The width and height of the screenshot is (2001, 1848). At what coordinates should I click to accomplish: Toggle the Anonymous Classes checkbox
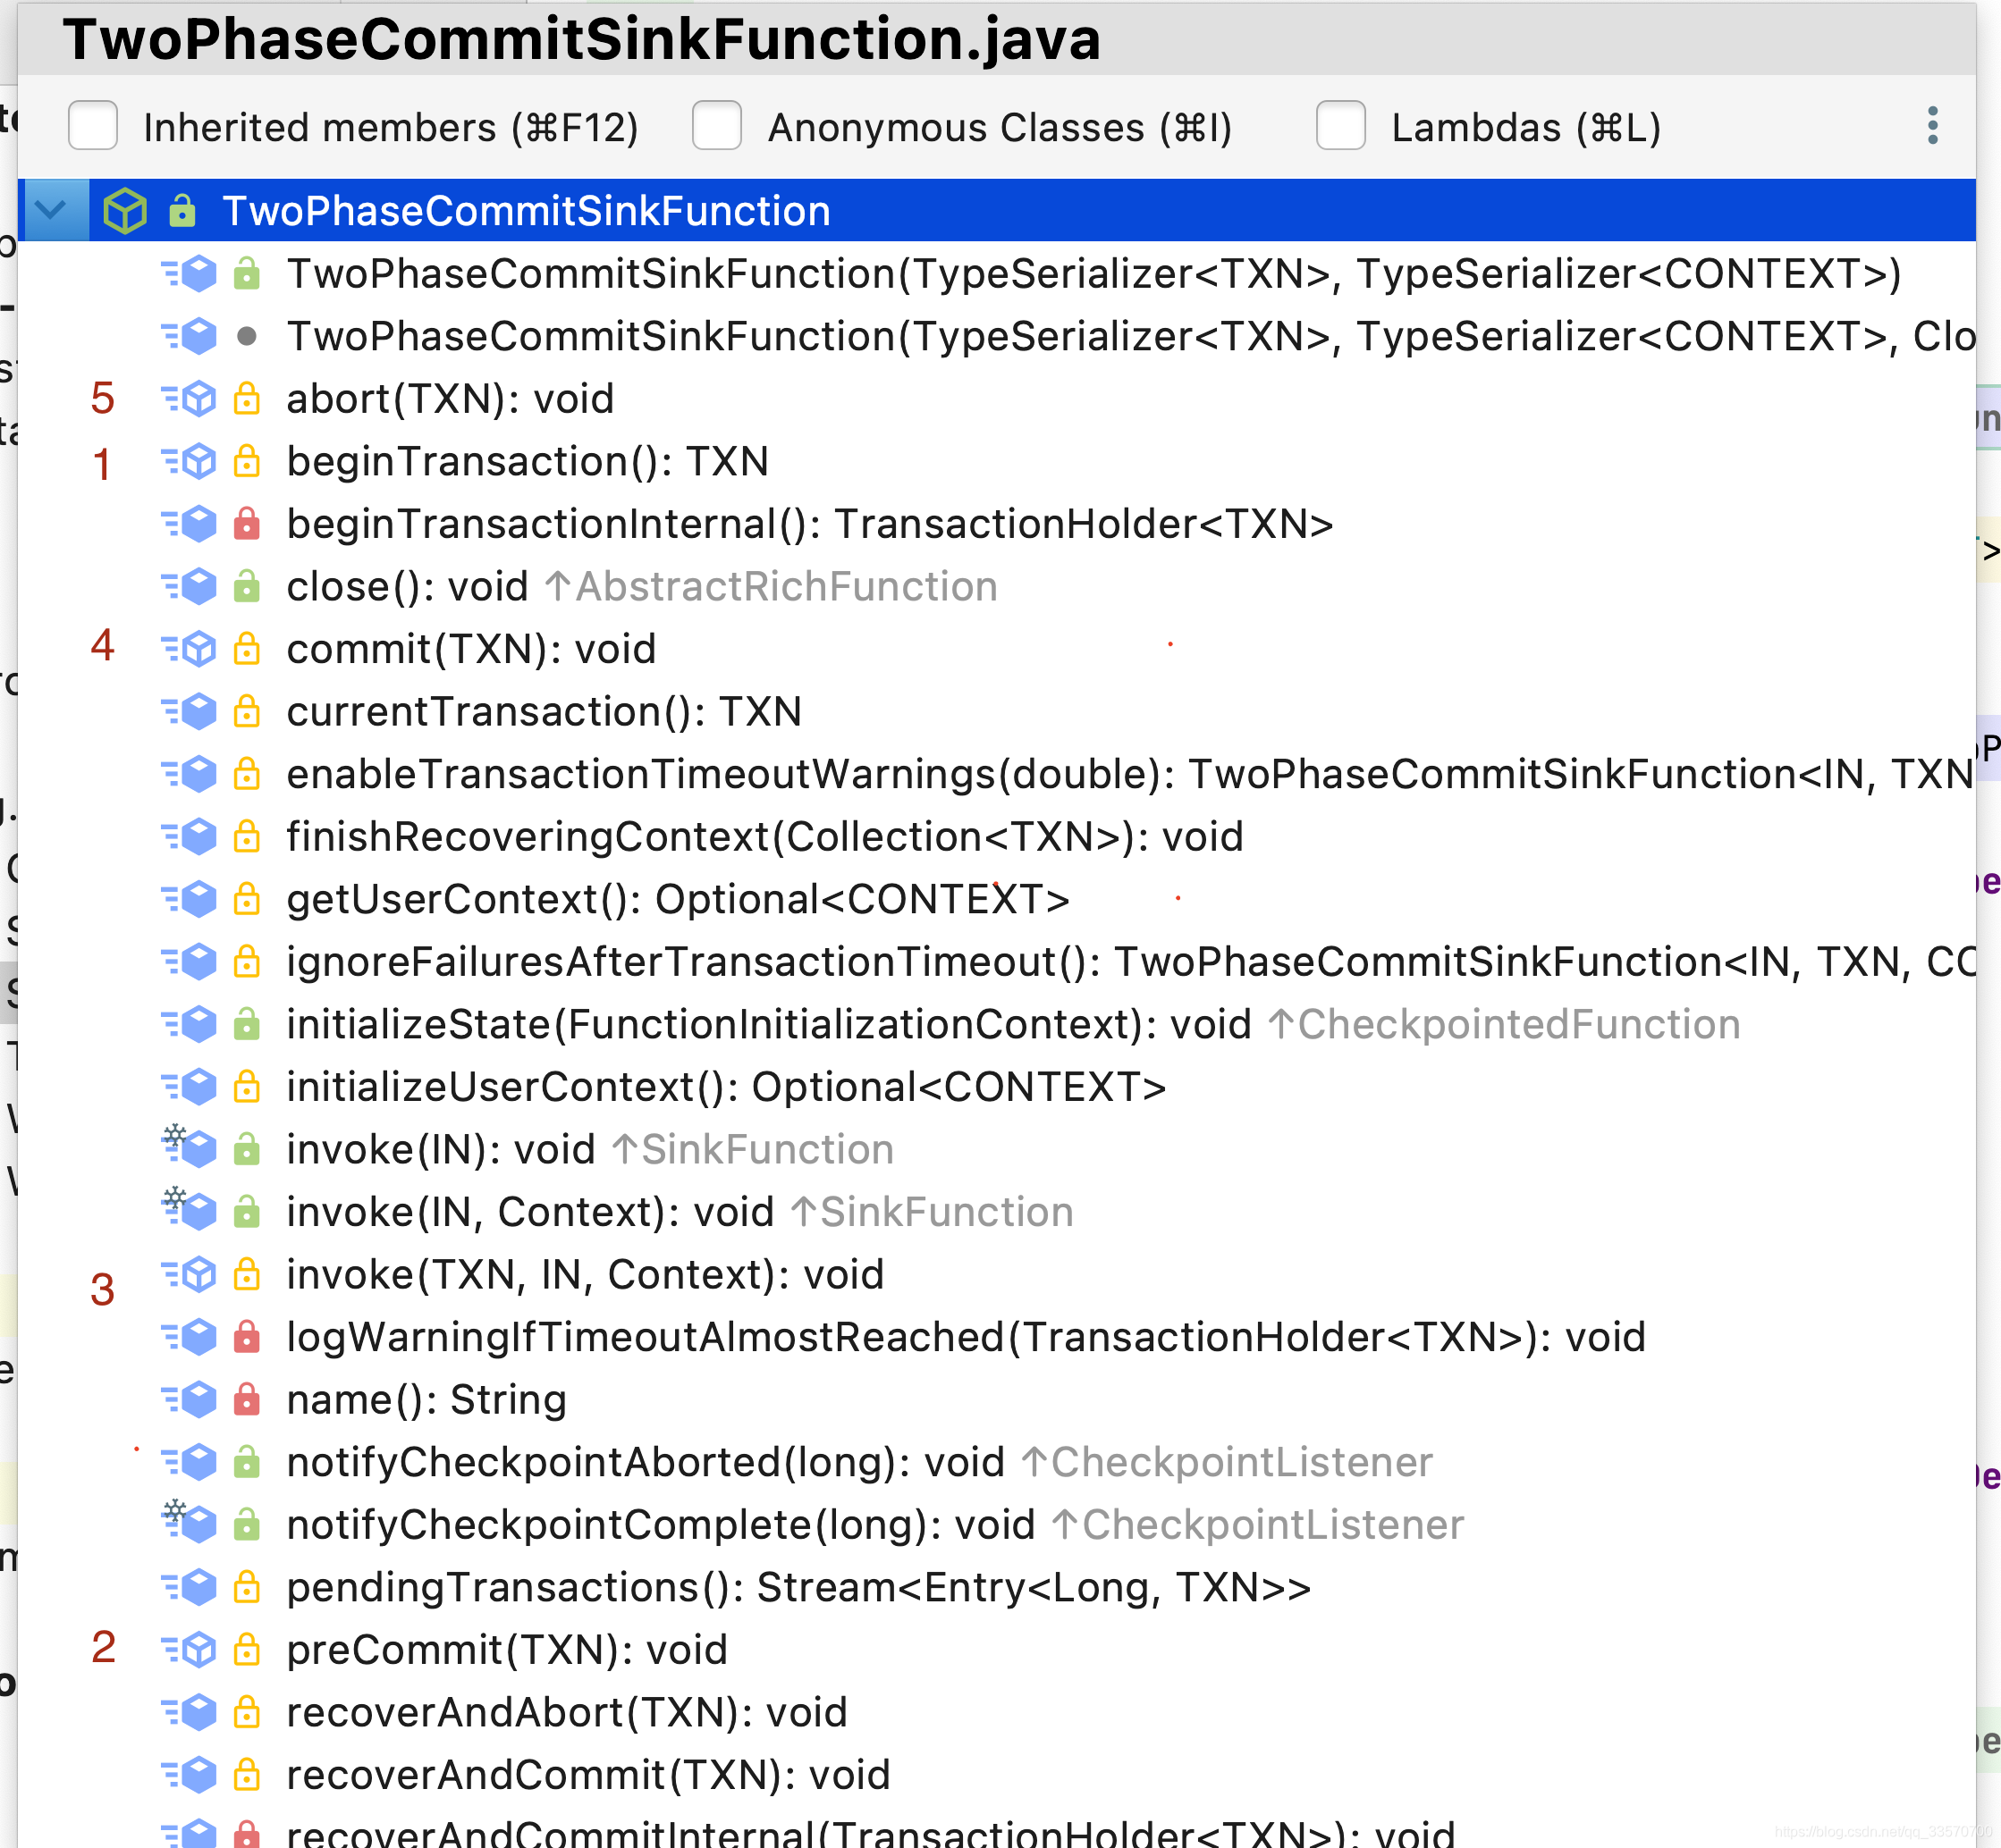(716, 126)
